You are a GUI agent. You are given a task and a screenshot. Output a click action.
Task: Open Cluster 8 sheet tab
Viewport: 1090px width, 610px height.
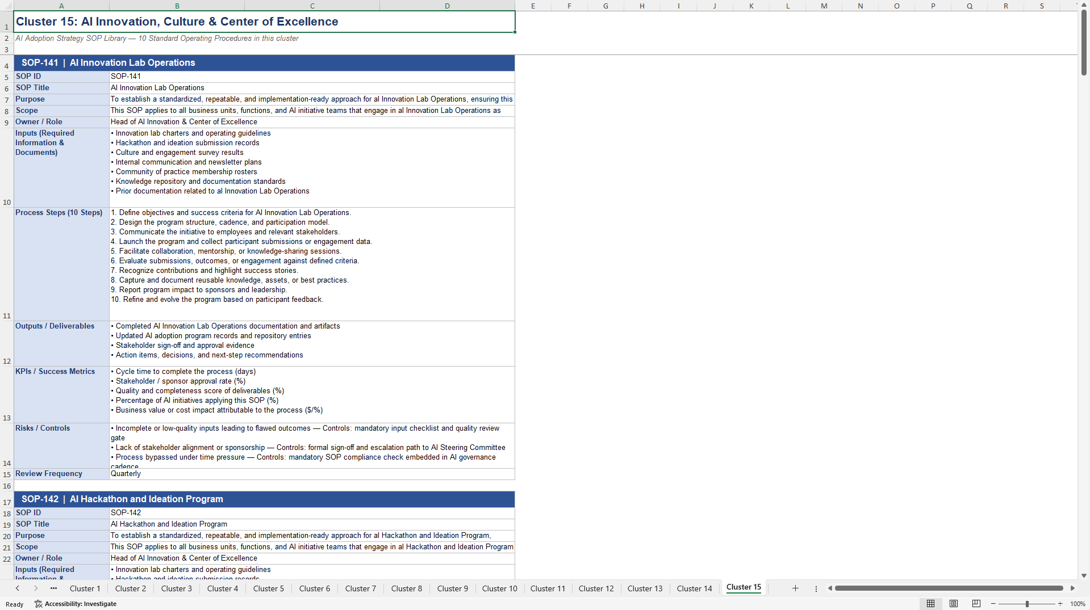pos(407,588)
